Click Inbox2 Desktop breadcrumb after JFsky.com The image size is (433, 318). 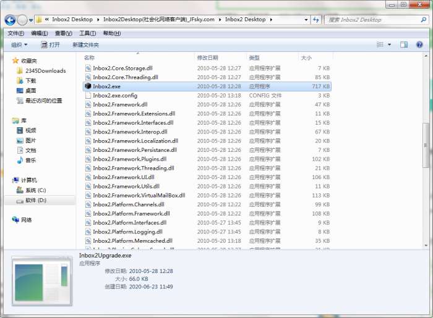pyautogui.click(x=245, y=20)
